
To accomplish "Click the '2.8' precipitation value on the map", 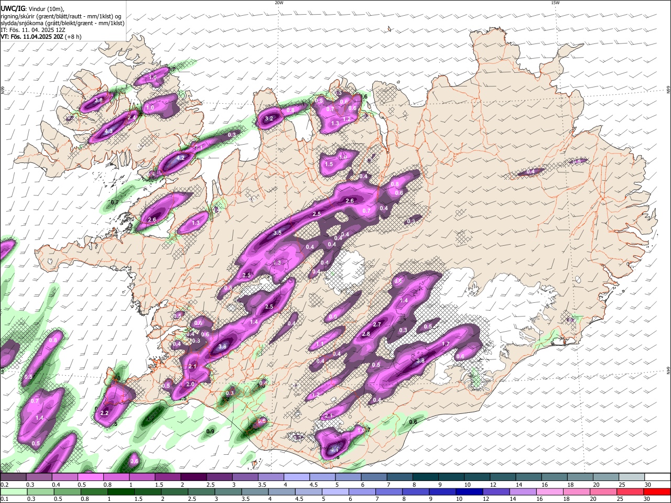I will (x=366, y=334).
